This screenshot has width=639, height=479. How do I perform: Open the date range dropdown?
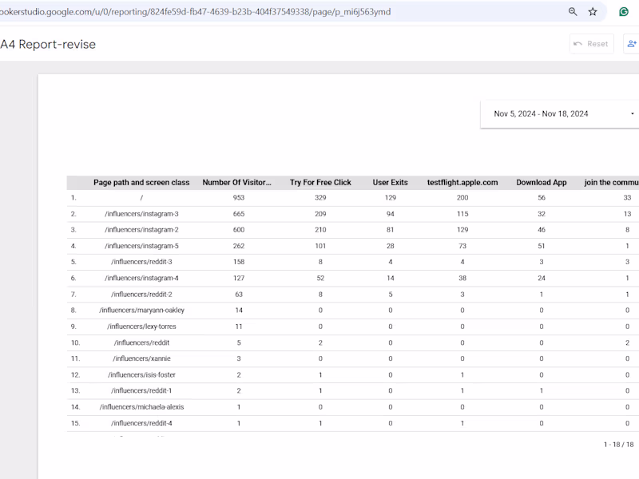click(x=559, y=114)
